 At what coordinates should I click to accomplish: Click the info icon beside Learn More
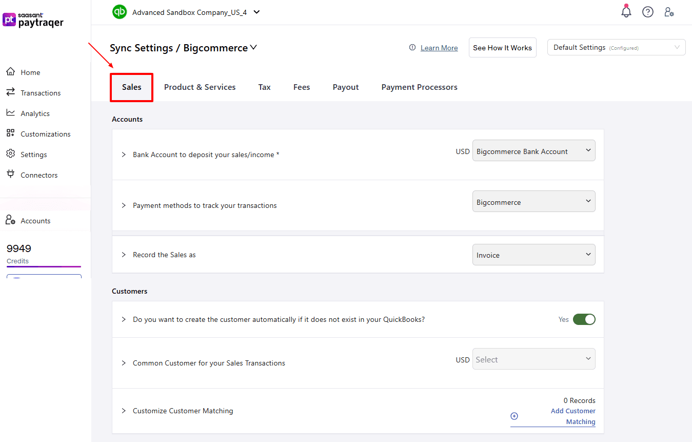[x=412, y=47]
